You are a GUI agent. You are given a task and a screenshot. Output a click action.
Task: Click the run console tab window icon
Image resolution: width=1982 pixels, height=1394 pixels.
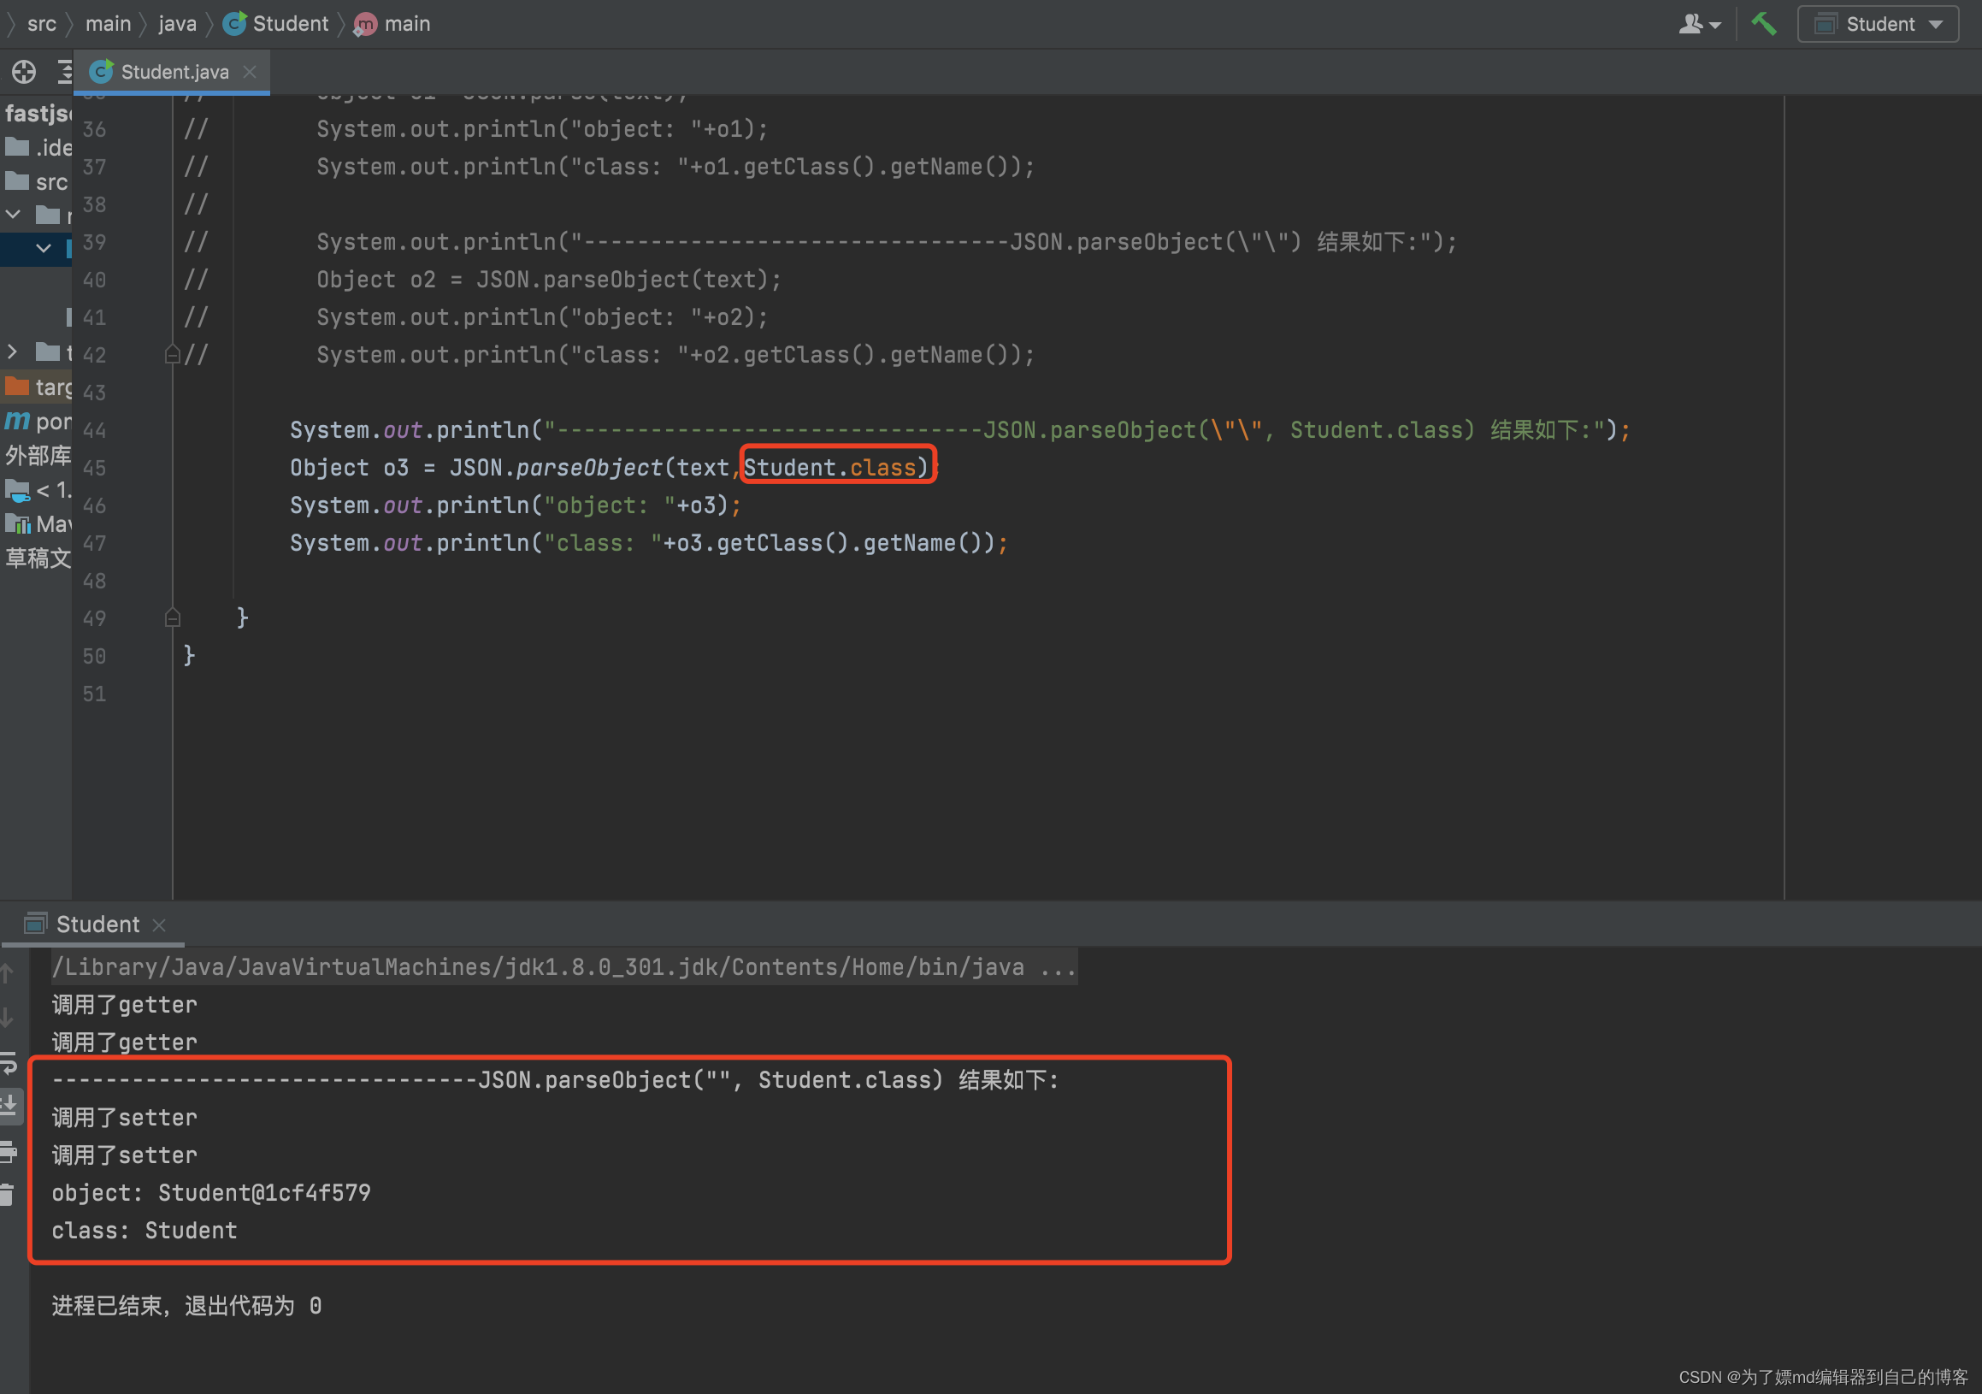pyautogui.click(x=35, y=924)
